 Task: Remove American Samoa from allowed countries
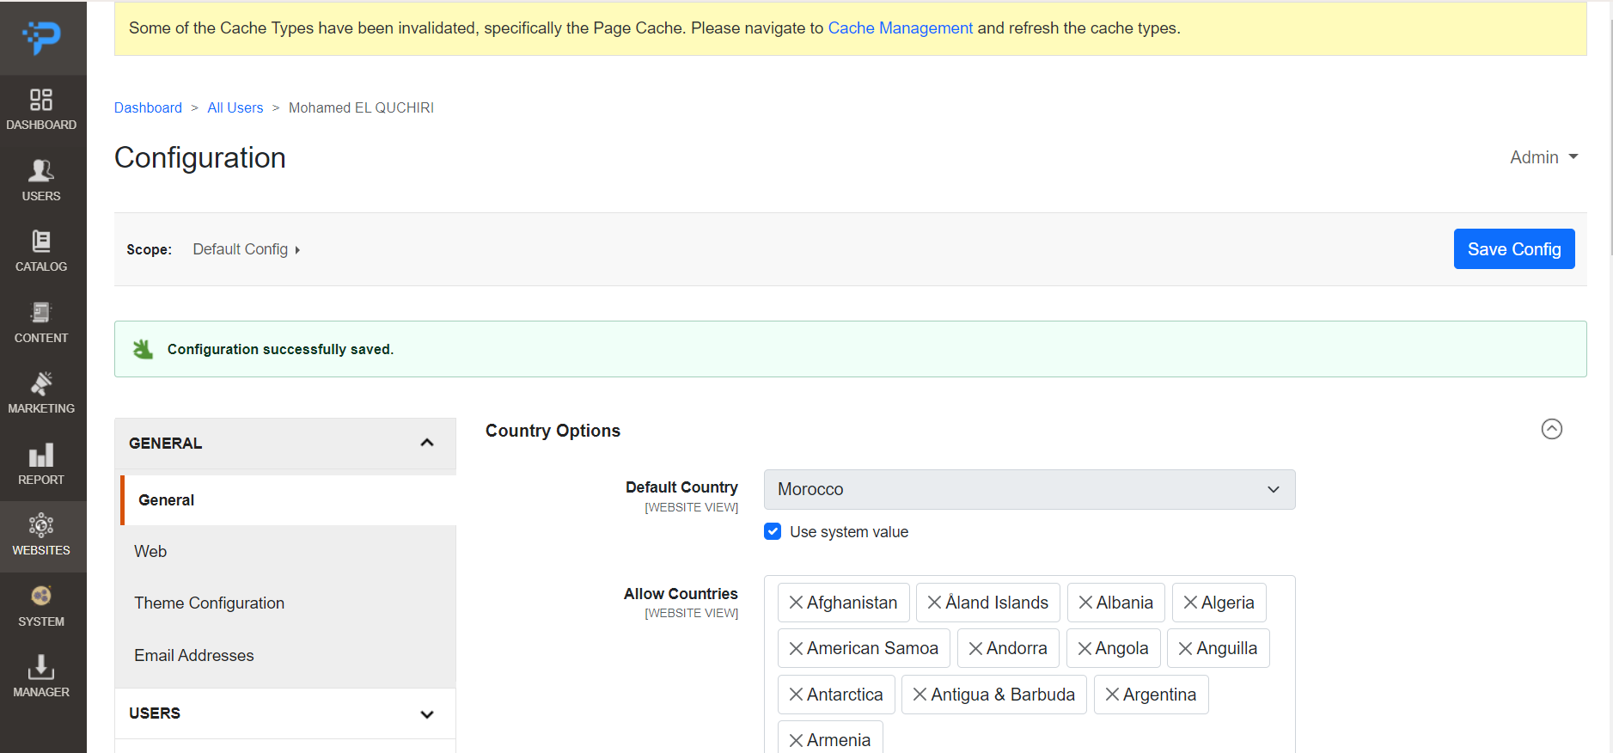796,648
